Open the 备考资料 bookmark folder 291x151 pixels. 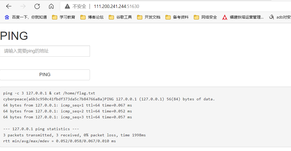[177, 17]
